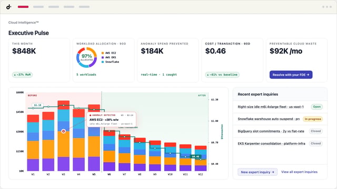
Task: Click the $848K This Month value
Action: tap(24, 51)
